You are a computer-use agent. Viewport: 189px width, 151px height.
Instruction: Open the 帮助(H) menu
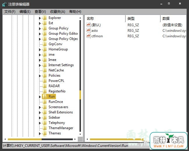pos(75,12)
